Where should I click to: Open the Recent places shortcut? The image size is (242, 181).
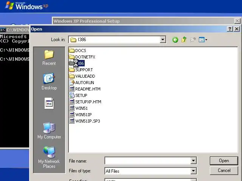(x=49, y=58)
